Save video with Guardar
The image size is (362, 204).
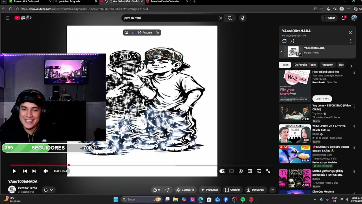[x=232, y=190]
